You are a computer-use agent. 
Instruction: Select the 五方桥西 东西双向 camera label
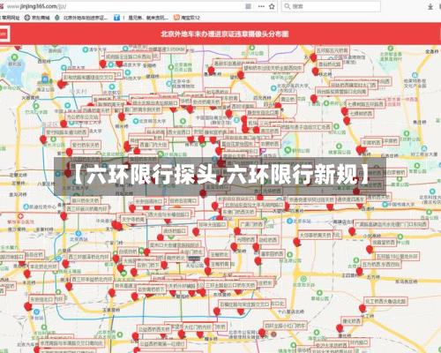pos(381,264)
